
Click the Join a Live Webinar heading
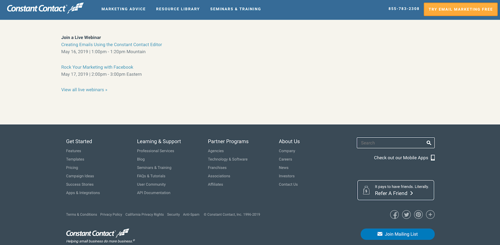click(x=81, y=37)
